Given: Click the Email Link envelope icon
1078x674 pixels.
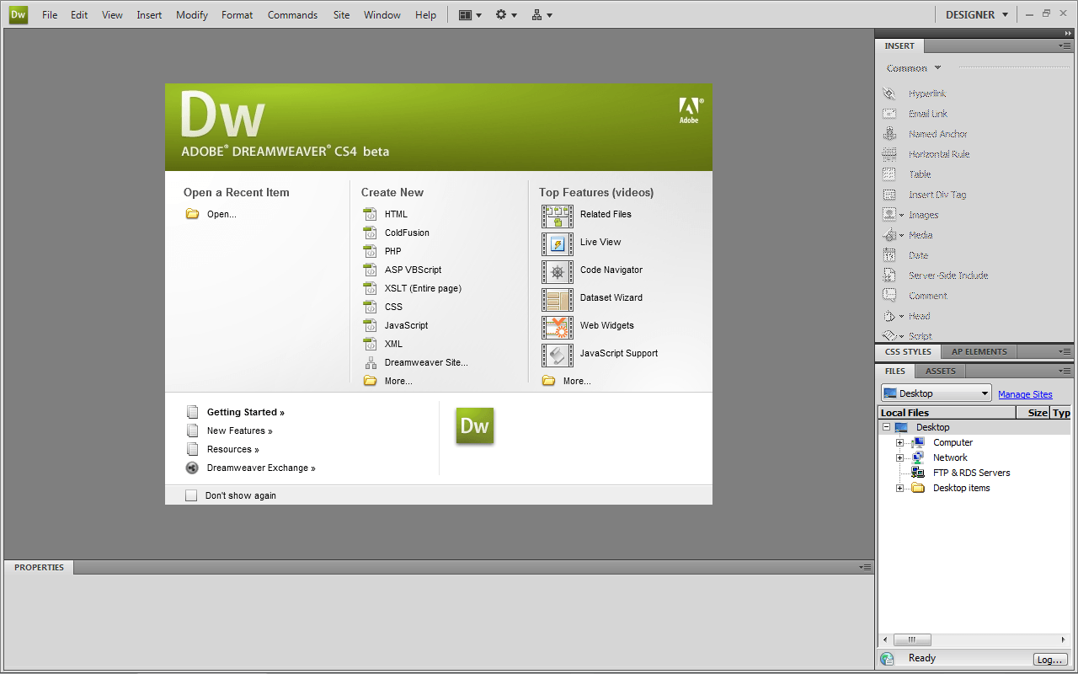Looking at the screenshot, I should 889,114.
